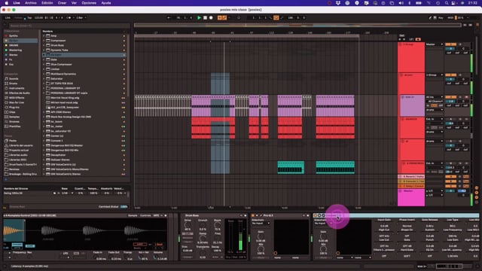This screenshot has width=482, height=271.
Task: Select the Synths collection in browser
Action: (x=14, y=35)
